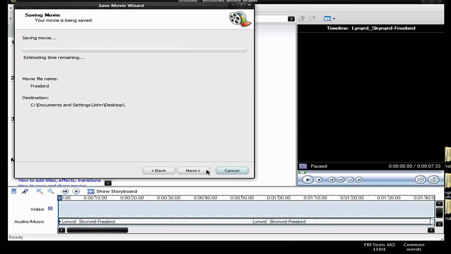Click the Rewind Timeline button
Image resolution: width=451 pixels, height=254 pixels.
point(65,191)
